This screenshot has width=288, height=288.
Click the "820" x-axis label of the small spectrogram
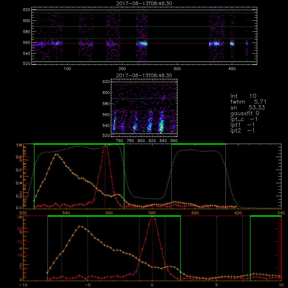[x=152, y=141]
